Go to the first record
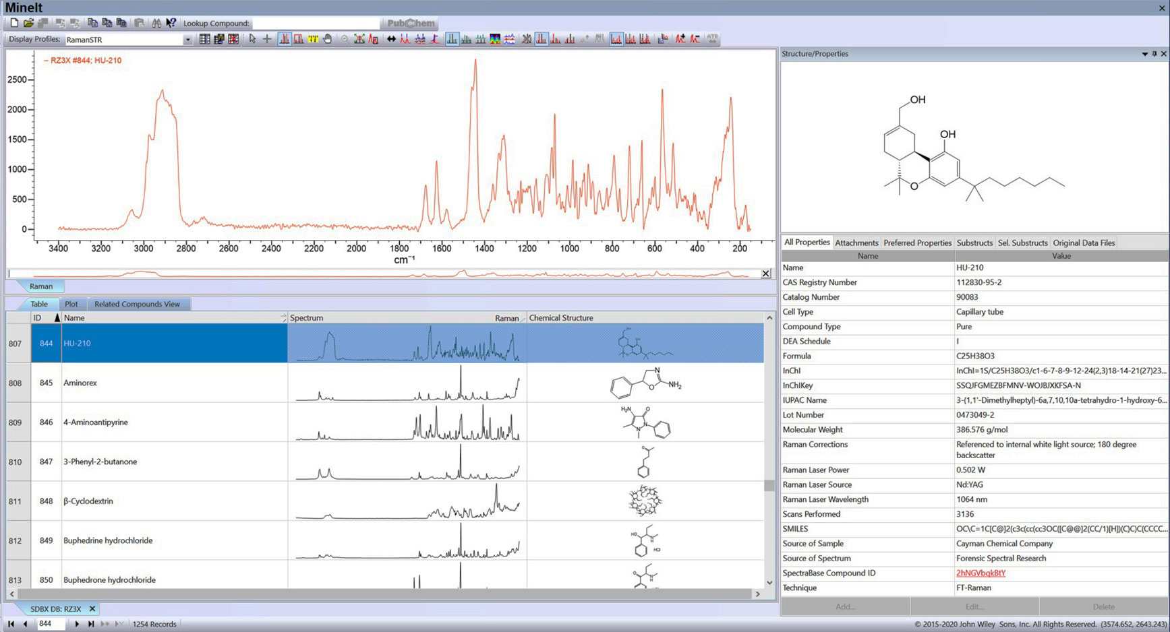Viewport: 1170px width, 632px height. point(11,624)
